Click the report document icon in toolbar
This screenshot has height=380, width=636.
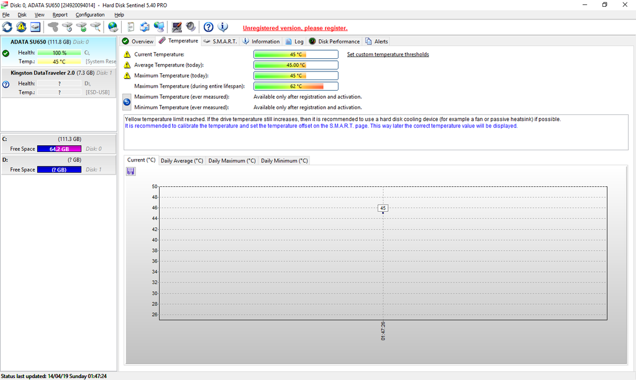tap(130, 27)
